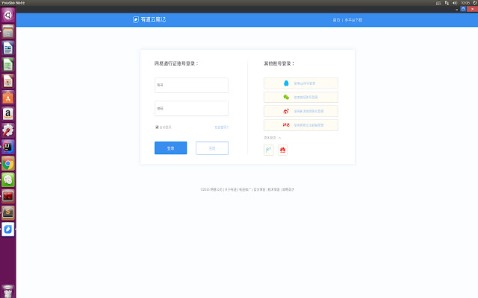Log in with QQ account button
The image size is (478, 298).
(x=301, y=83)
